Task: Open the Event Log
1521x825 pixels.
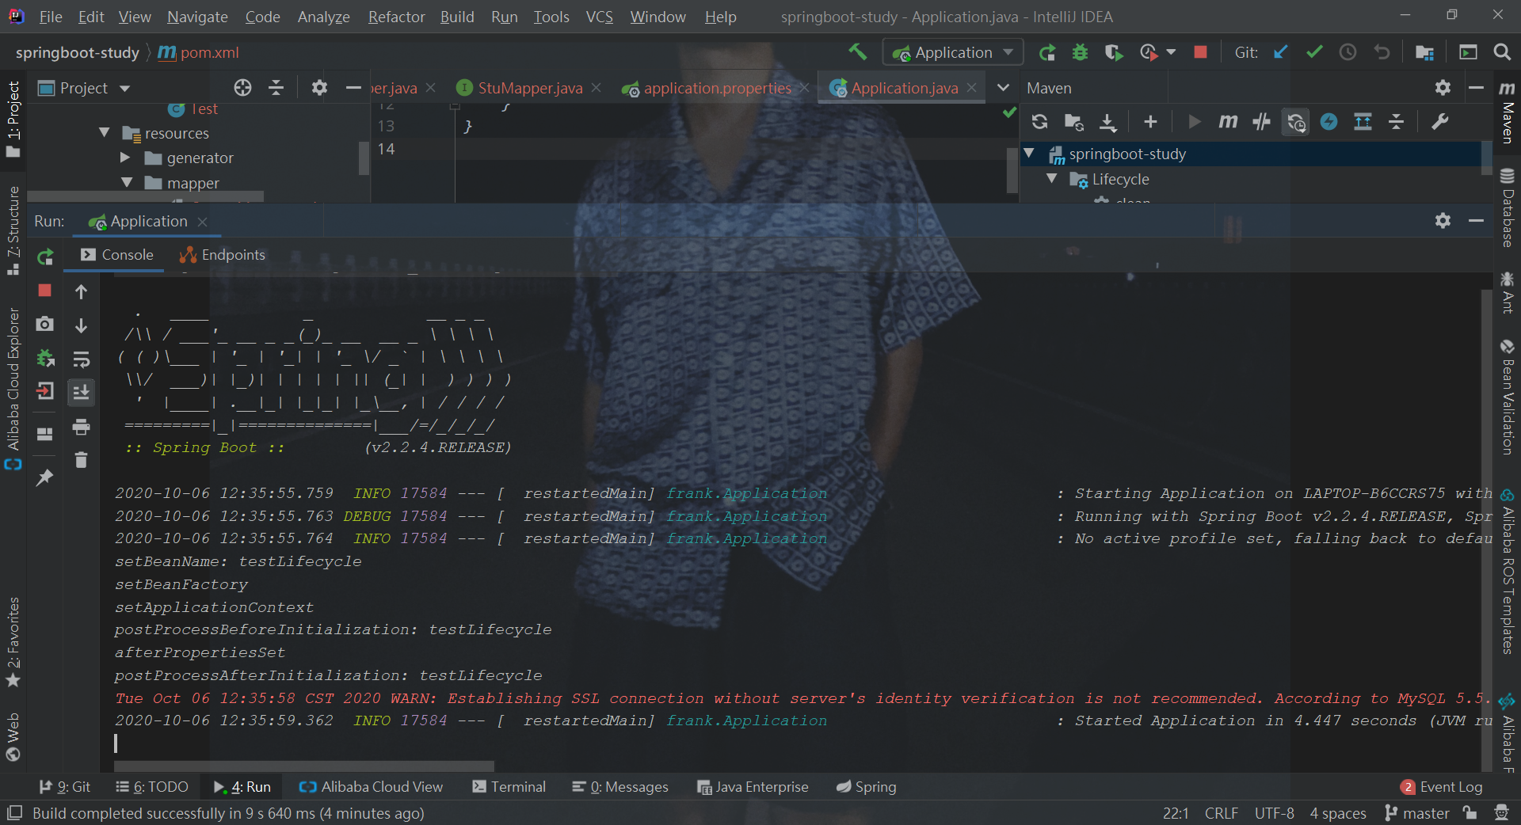Action: (1441, 787)
